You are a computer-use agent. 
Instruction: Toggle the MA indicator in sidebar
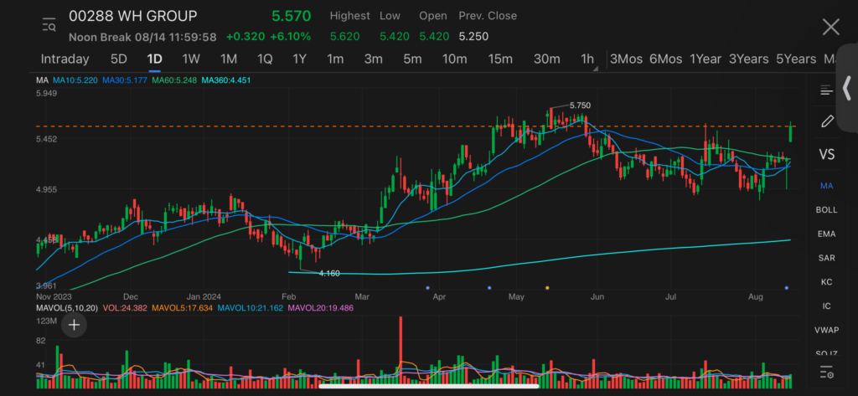[x=826, y=186]
